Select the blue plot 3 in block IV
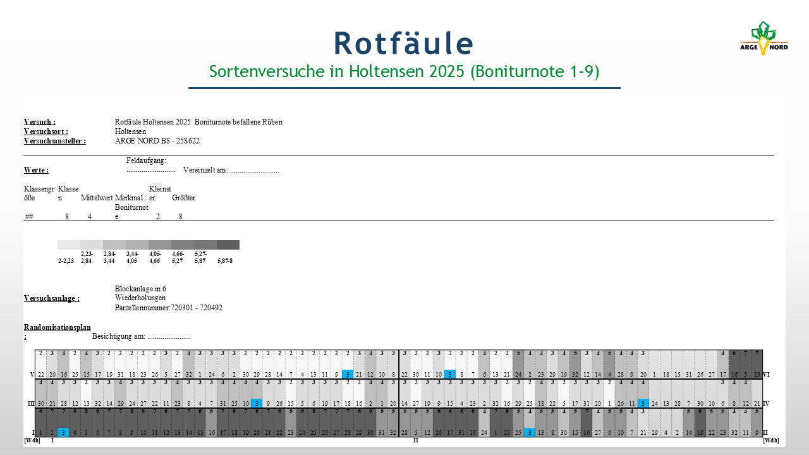809x455 pixels. pos(643,403)
